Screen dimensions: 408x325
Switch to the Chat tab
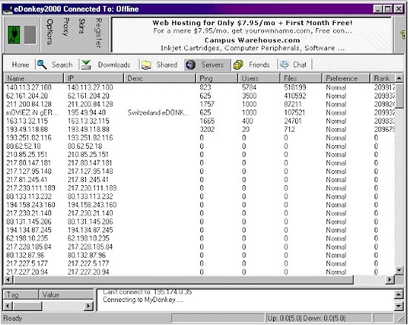click(x=300, y=64)
